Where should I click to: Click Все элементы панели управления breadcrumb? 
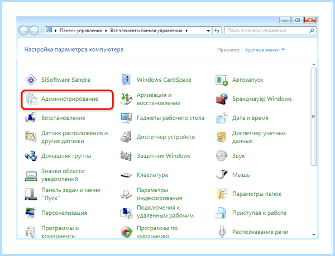point(146,31)
